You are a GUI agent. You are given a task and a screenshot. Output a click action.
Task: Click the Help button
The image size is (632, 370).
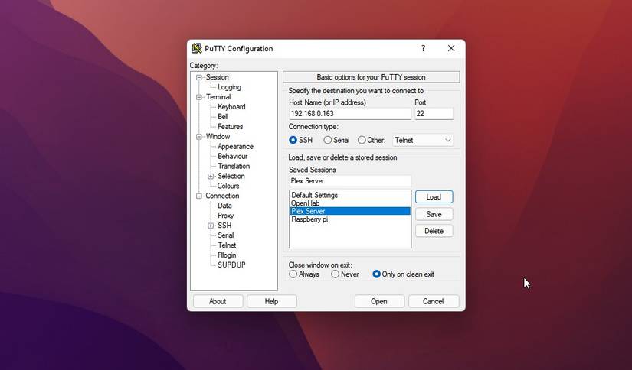coord(272,301)
